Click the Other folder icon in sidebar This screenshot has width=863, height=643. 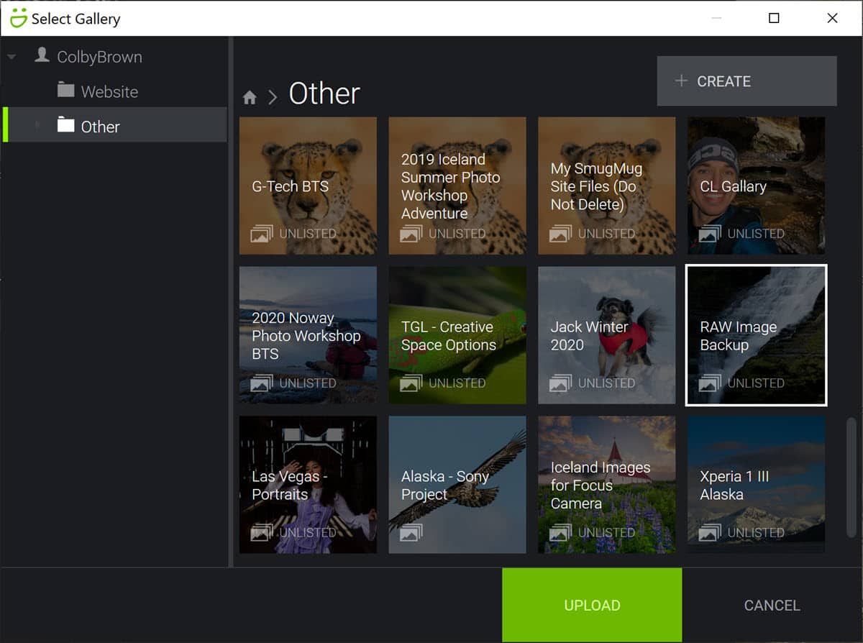(66, 125)
